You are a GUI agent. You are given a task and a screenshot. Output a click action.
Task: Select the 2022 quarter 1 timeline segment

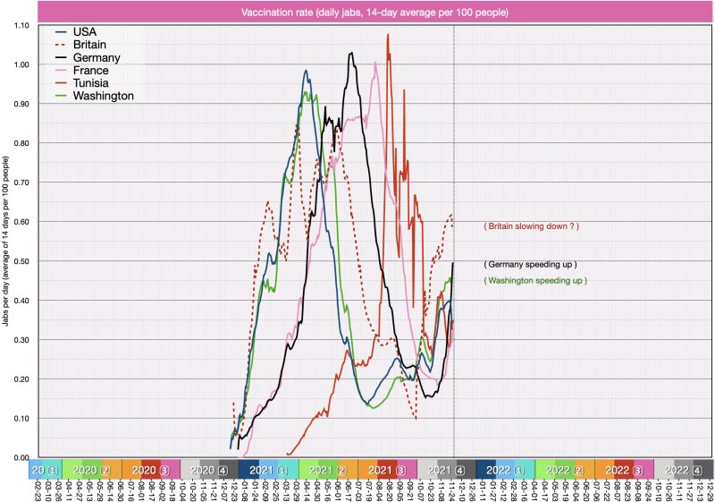[505, 470]
